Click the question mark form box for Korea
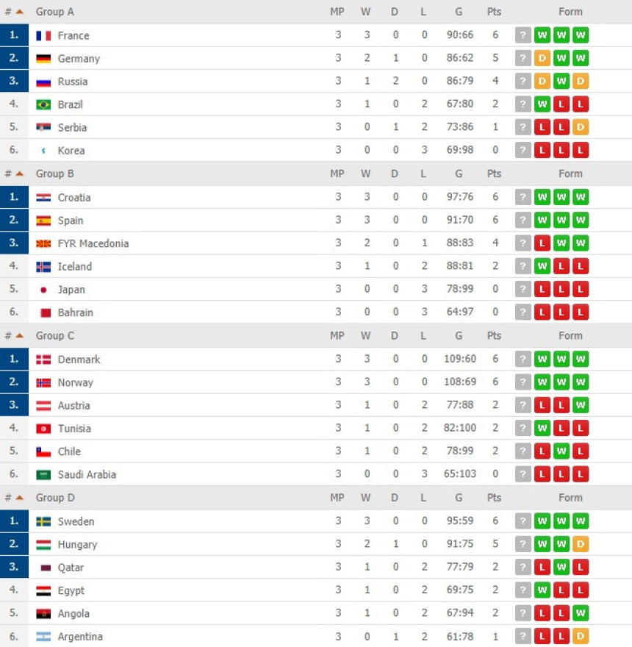The height and width of the screenshot is (647, 632). (523, 150)
